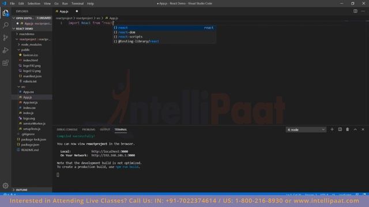369x207 pixels.
Task: Collapse the src folder
Action: (32, 87)
